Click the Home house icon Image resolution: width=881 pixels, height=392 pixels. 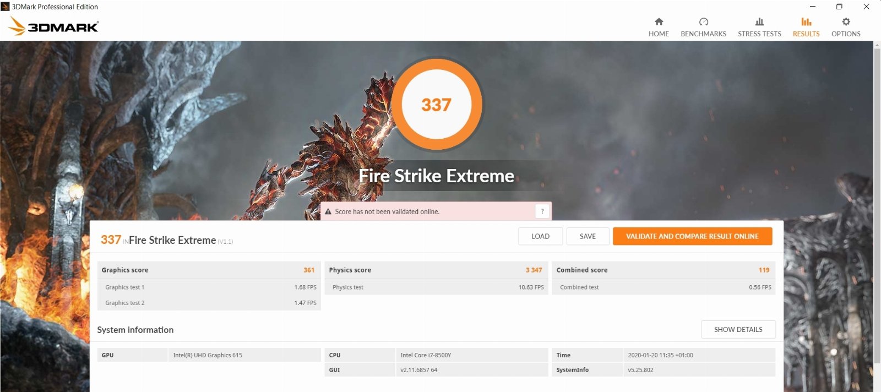[659, 21]
